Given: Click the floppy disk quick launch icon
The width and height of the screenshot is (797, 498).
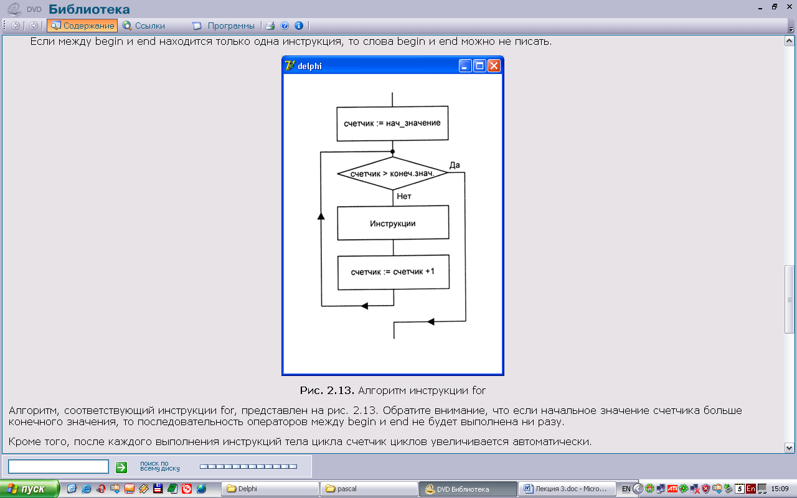Looking at the screenshot, I should pyautogui.click(x=158, y=489).
